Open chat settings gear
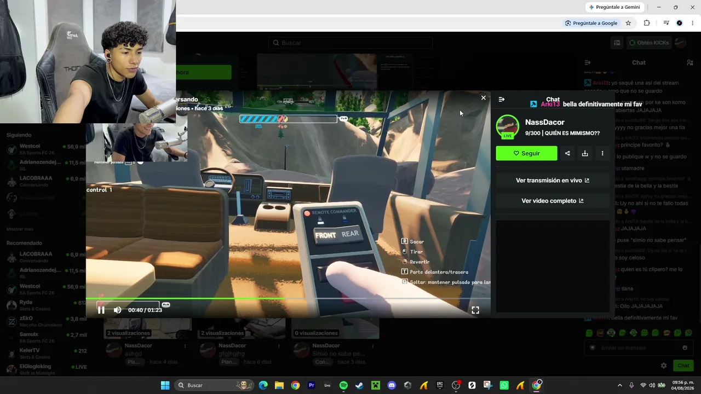The image size is (701, 394). [664, 366]
